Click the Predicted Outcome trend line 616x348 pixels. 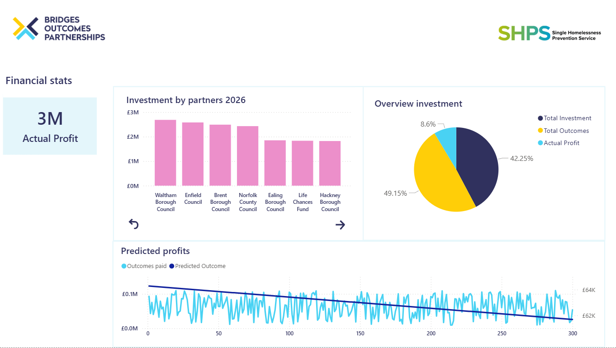[360, 303]
